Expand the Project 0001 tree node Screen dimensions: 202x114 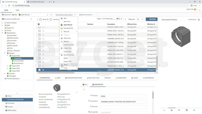[x=7, y=66]
